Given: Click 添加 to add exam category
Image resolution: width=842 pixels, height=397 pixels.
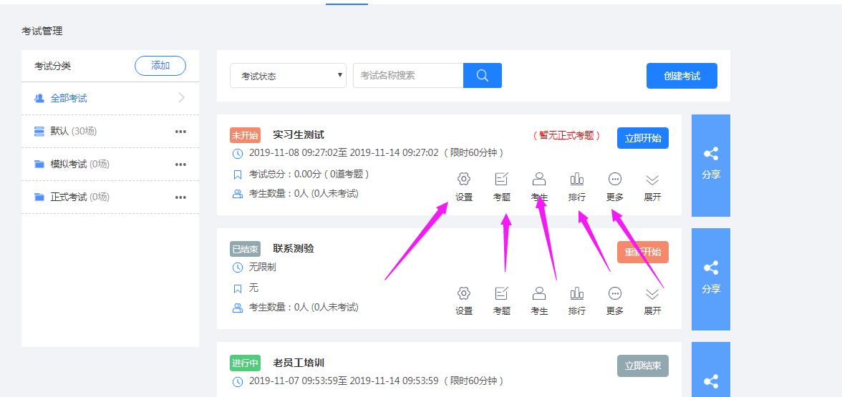Looking at the screenshot, I should [160, 66].
